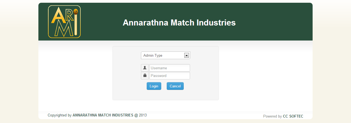Click the Annarathna Match Industries header title
Viewport: 351px width, 123px height.
click(x=179, y=22)
